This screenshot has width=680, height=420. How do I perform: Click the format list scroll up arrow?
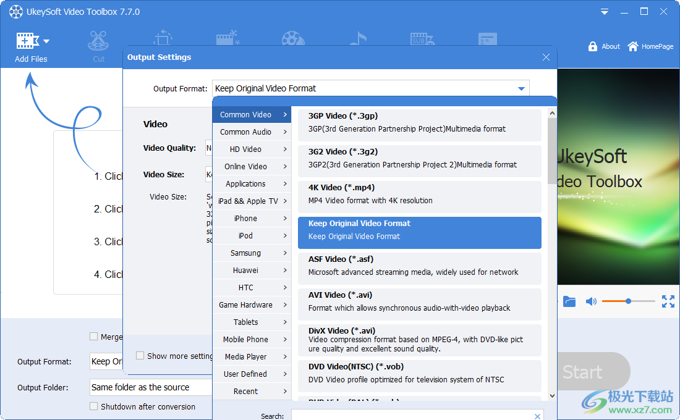coord(552,113)
